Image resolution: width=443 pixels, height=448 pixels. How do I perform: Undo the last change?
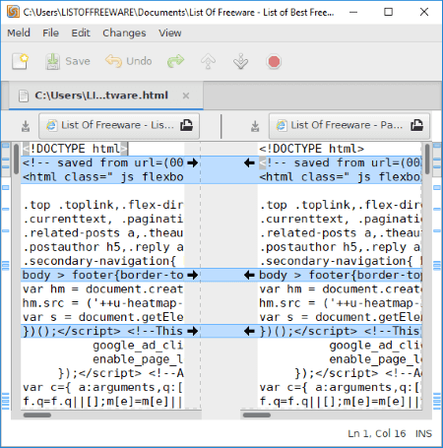tap(129, 61)
